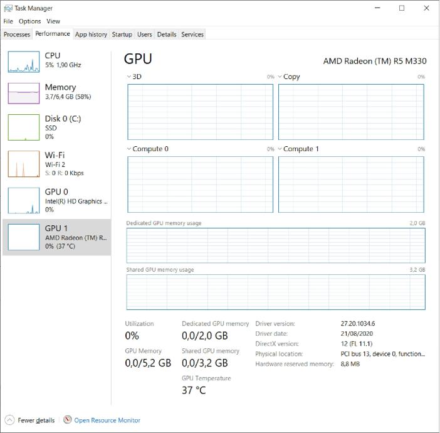
Task: Click the DirectX version '12 (FL 11.1)'
Action: click(x=357, y=344)
